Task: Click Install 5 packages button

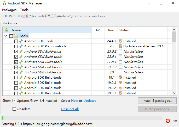Action: tap(157, 101)
